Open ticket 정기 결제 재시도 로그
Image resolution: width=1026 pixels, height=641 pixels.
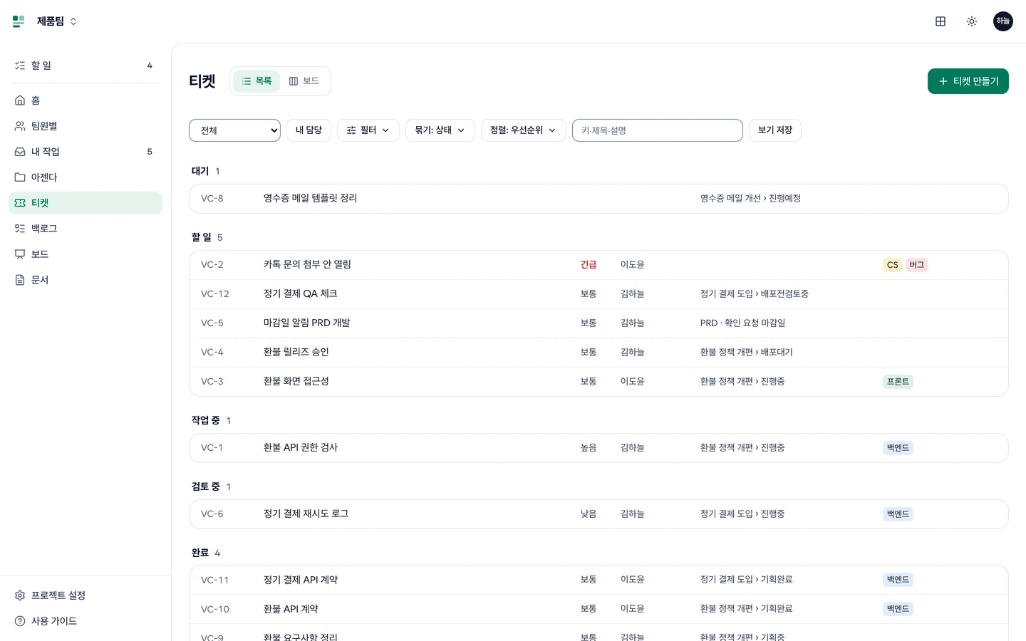(x=306, y=514)
